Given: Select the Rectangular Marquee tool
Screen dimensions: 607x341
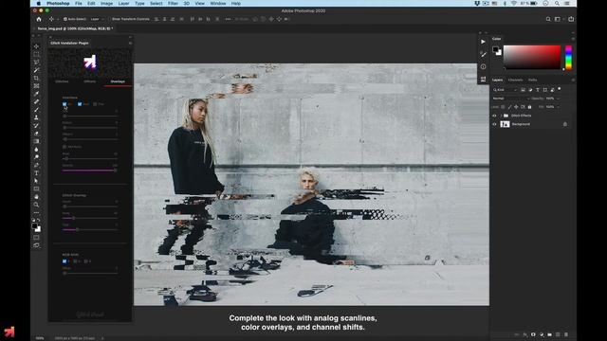Looking at the screenshot, I should pos(36,55).
